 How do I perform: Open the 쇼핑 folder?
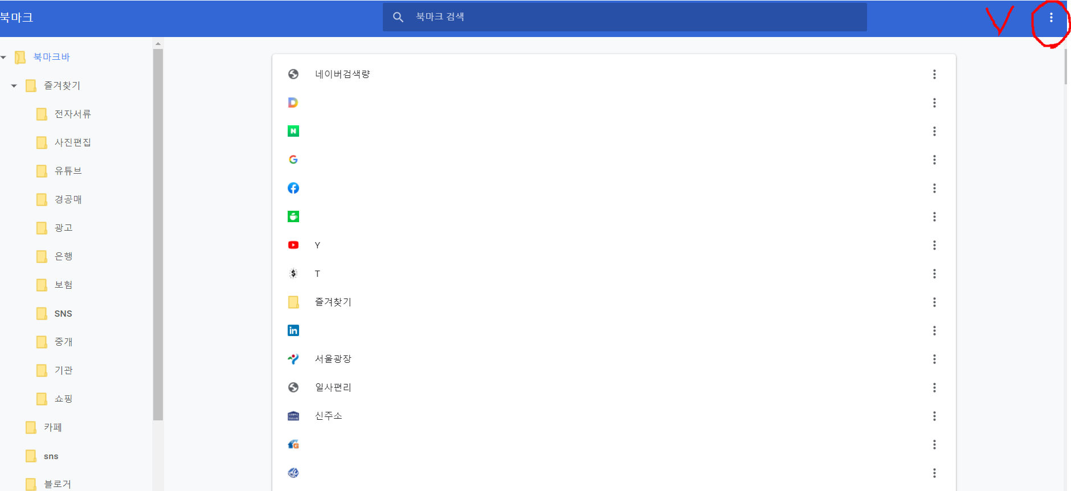pos(63,399)
